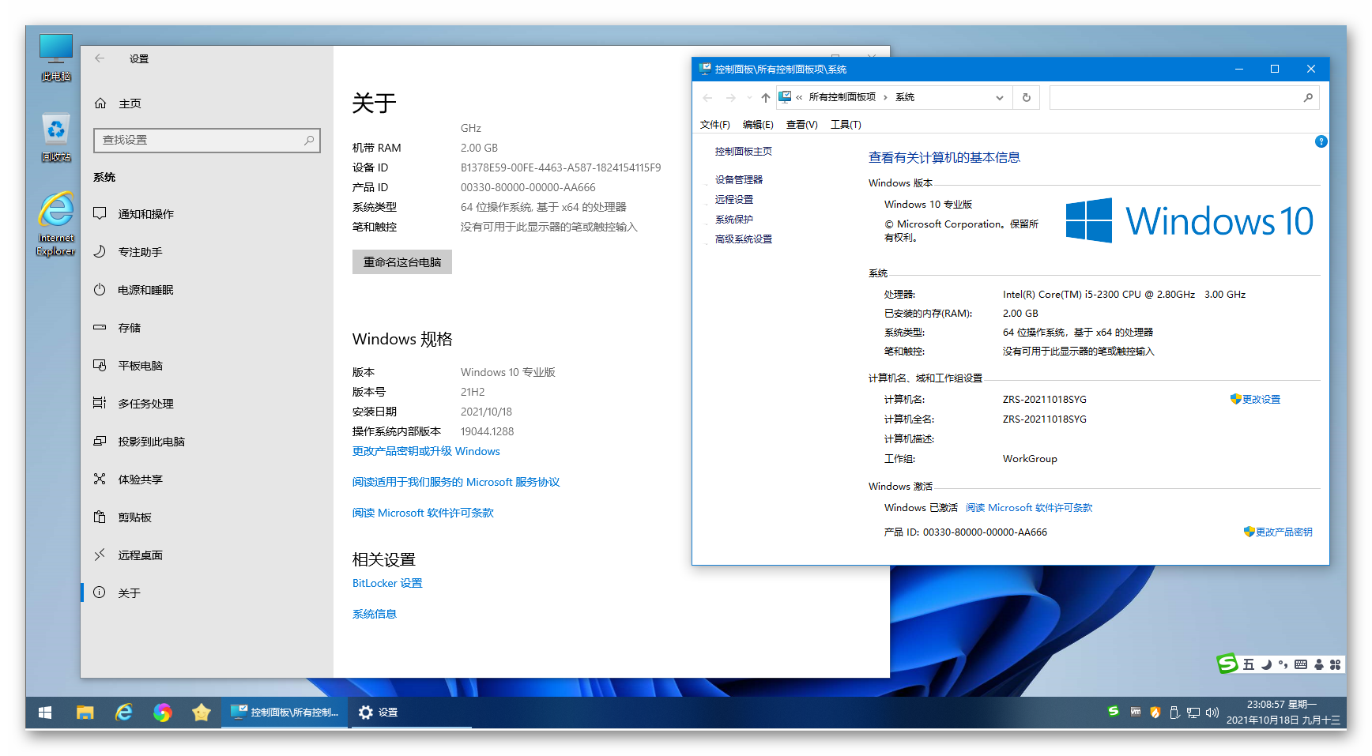Screen dimensions: 1372x756
Task: Click the help question mark in Control Panel
Action: [1321, 141]
